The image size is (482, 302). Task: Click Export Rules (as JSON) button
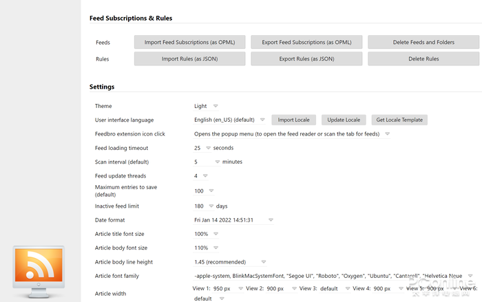[x=306, y=59]
